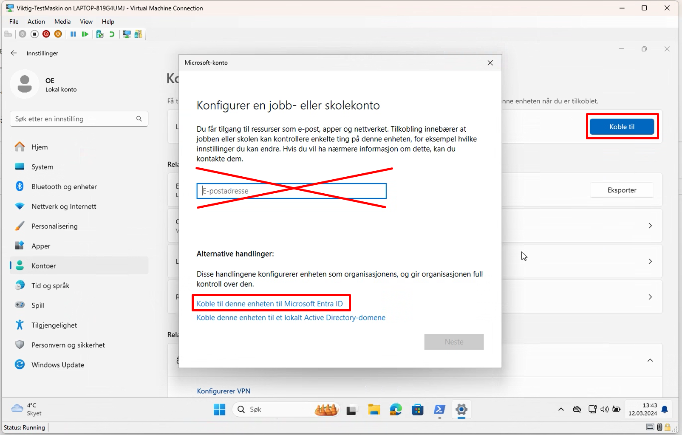
Task: Click the Neste button
Action: 454,342
